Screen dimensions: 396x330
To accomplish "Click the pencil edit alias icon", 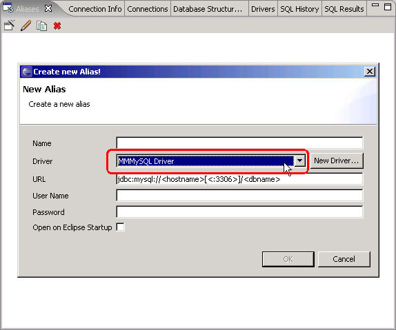I will click(26, 25).
